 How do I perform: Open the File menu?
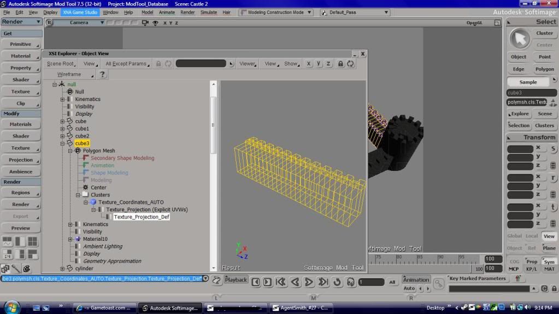[x=7, y=13]
